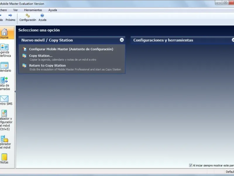Click the sidebar collapse handle arrow

(15, 91)
